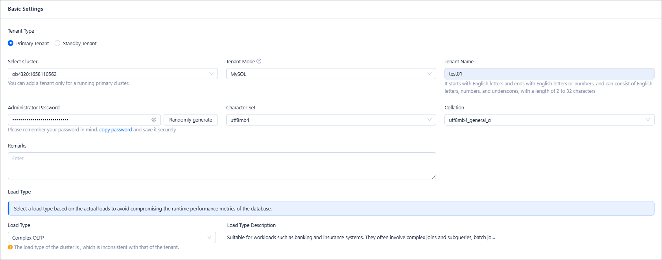
Task: Click the Load Type Description text
Action: 361,238
